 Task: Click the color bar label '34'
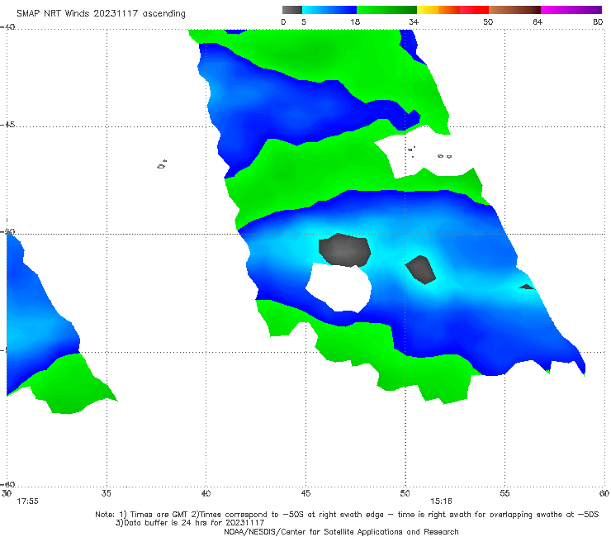click(414, 21)
